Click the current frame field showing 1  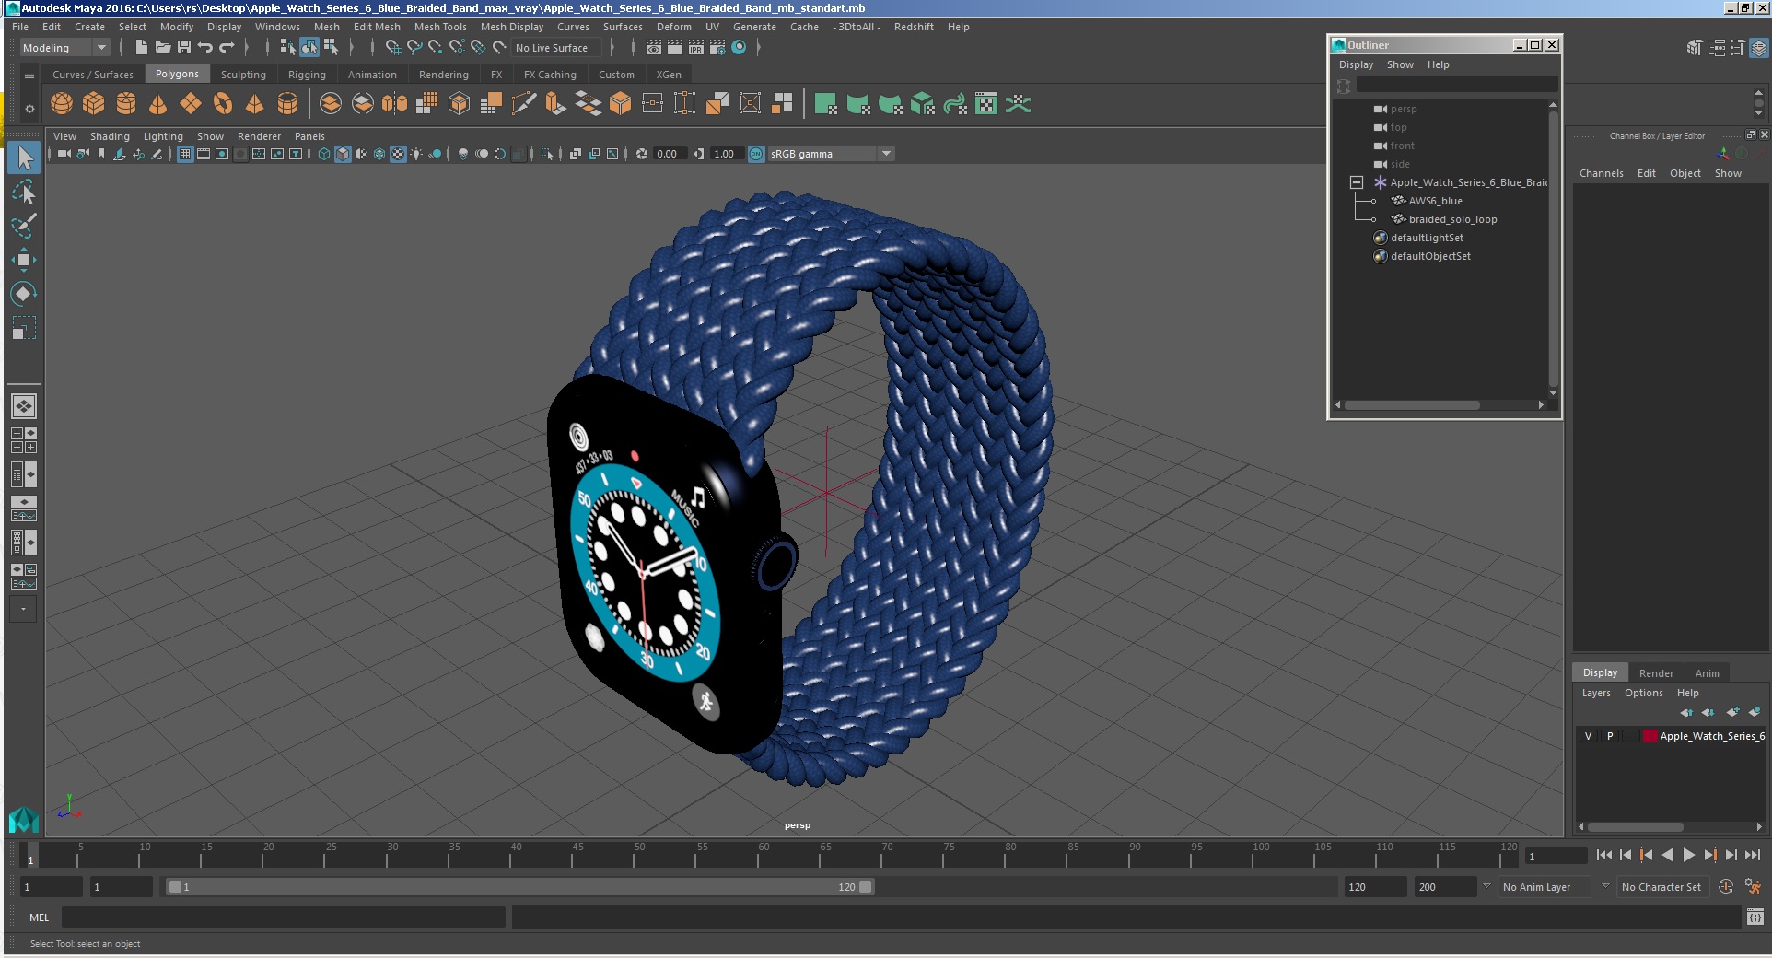1555,857
